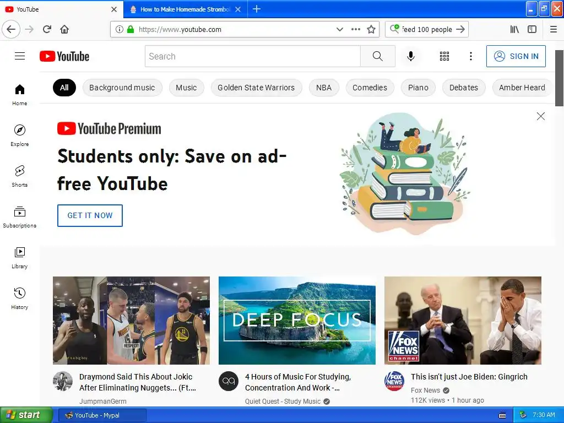564x423 pixels.
Task: Select the Debates filter chip
Action: pos(464,88)
